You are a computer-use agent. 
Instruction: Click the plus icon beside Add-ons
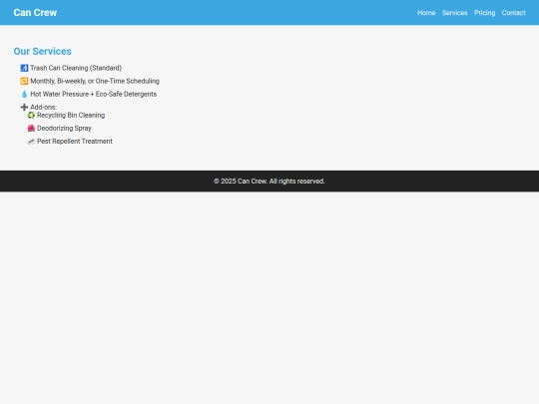click(x=24, y=107)
